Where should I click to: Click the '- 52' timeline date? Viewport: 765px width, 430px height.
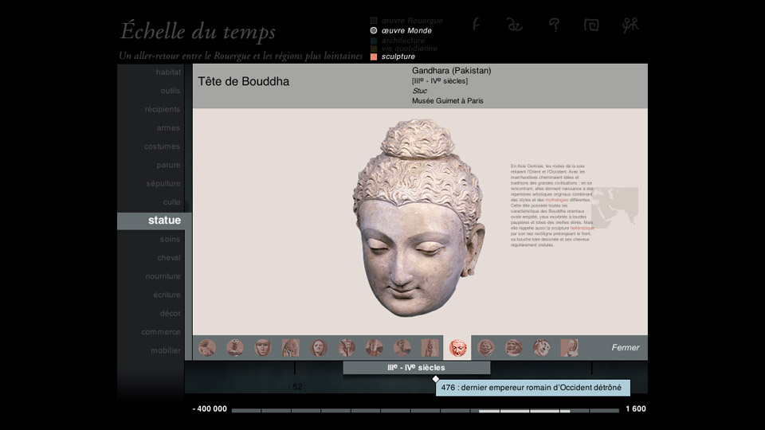(x=295, y=387)
